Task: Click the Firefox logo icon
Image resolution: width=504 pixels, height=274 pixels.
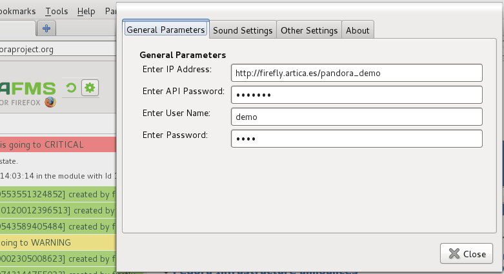Action: point(50,102)
